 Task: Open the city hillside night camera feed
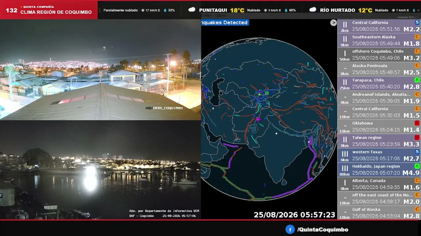tap(100, 69)
